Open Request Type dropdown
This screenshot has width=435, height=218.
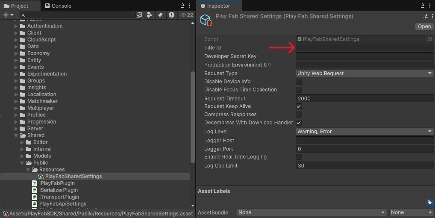[364, 73]
